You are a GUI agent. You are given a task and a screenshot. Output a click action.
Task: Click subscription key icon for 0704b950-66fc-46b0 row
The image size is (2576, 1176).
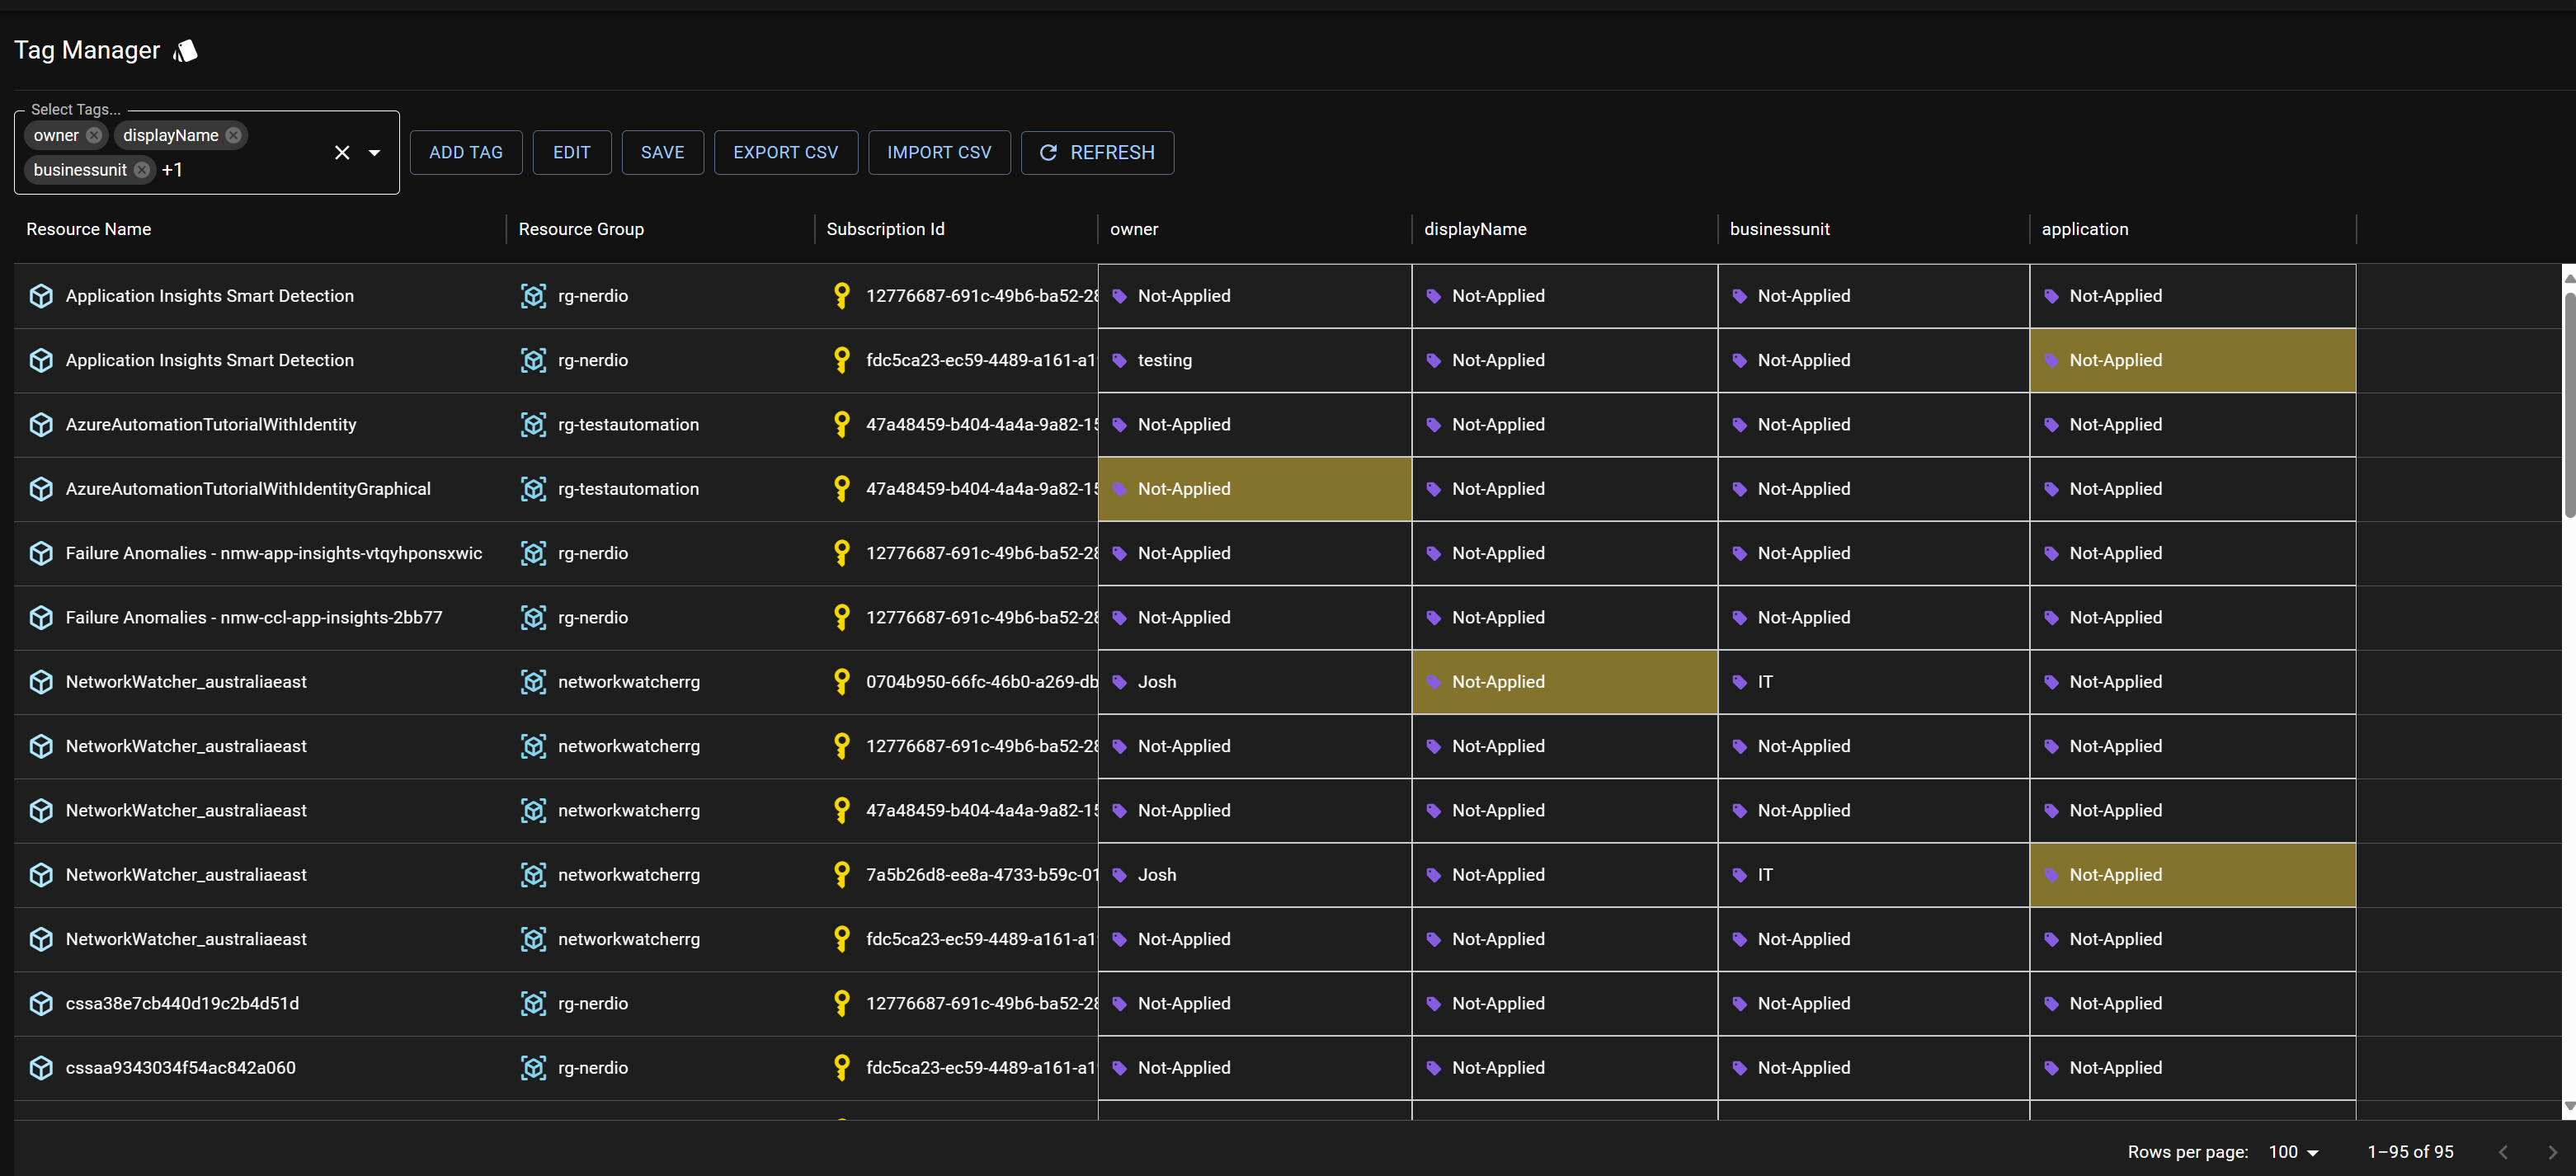[842, 682]
